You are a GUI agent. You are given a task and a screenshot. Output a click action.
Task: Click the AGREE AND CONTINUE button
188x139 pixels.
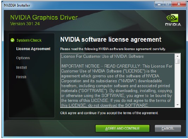tap(123, 128)
